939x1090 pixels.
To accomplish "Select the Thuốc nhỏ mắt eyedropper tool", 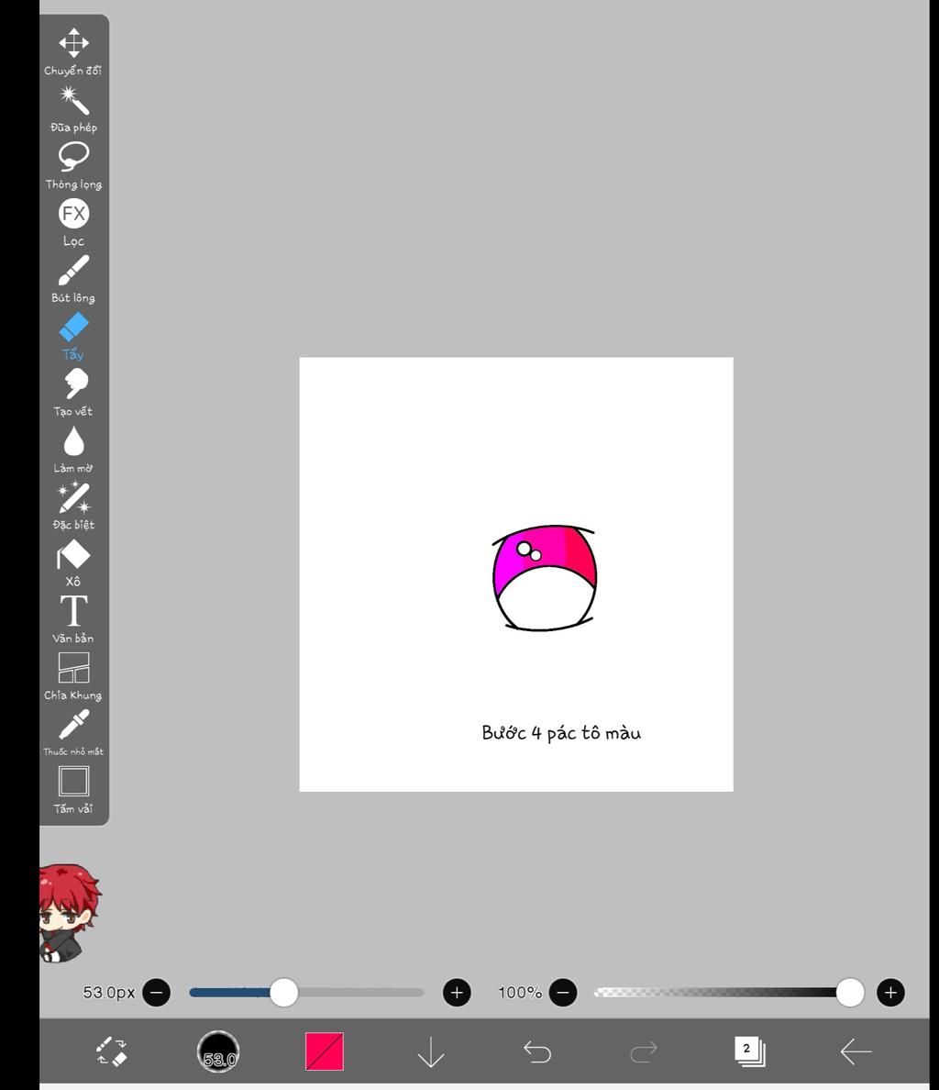I will point(72,725).
